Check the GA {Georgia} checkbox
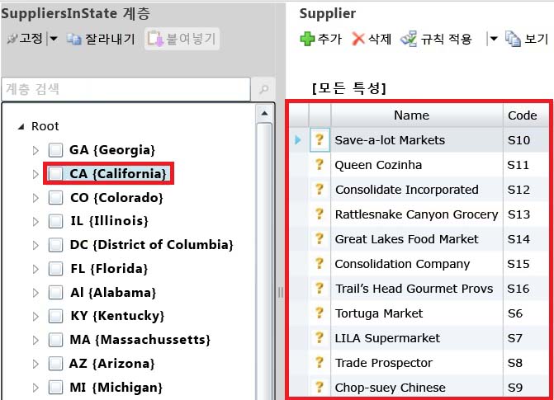The width and height of the screenshot is (554, 400). (55, 150)
